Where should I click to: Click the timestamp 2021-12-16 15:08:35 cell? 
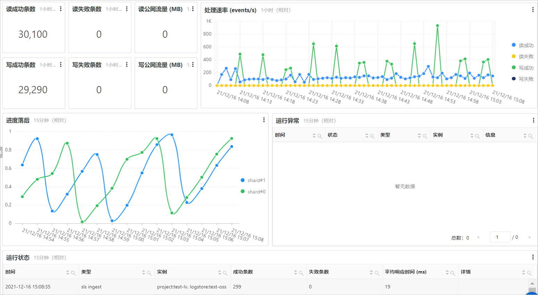(x=28, y=287)
